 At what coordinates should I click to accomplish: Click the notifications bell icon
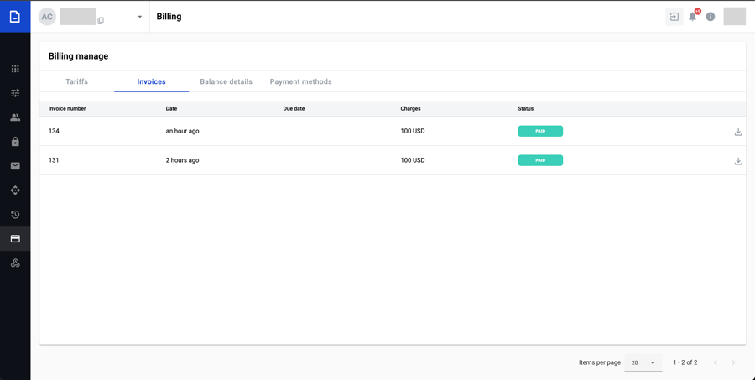(692, 17)
